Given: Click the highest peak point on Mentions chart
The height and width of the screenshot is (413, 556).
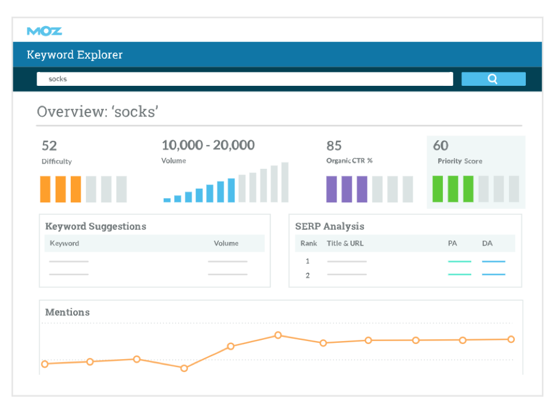Looking at the screenshot, I should pyautogui.click(x=278, y=335).
